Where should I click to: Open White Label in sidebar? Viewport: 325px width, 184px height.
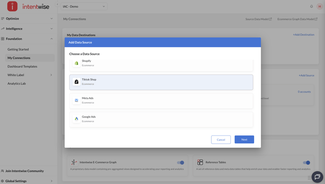[x=16, y=75]
